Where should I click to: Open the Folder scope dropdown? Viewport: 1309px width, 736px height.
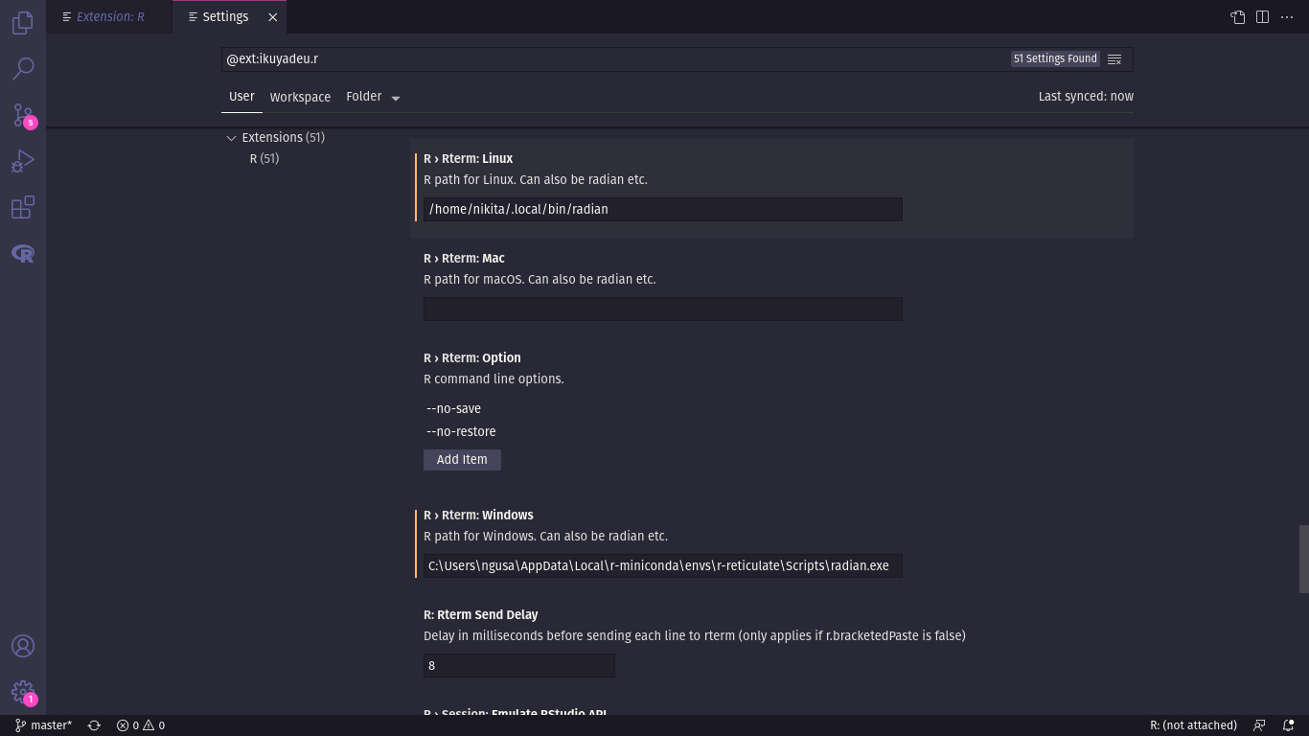pyautogui.click(x=373, y=97)
